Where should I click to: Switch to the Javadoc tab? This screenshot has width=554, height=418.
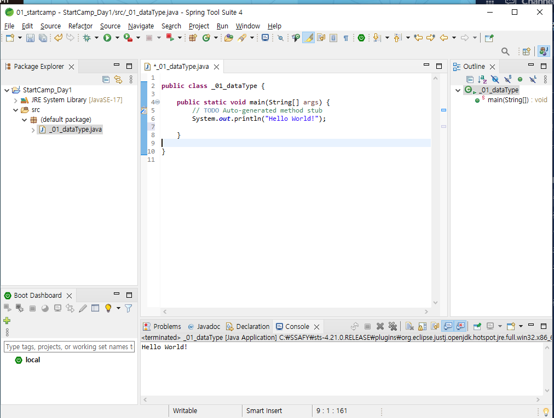204,327
